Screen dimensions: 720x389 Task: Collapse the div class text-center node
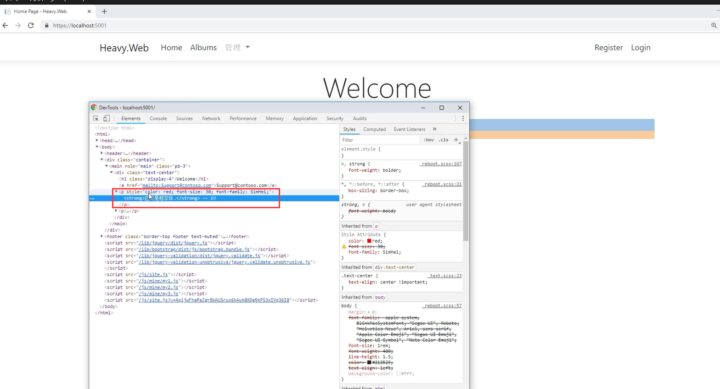point(112,172)
